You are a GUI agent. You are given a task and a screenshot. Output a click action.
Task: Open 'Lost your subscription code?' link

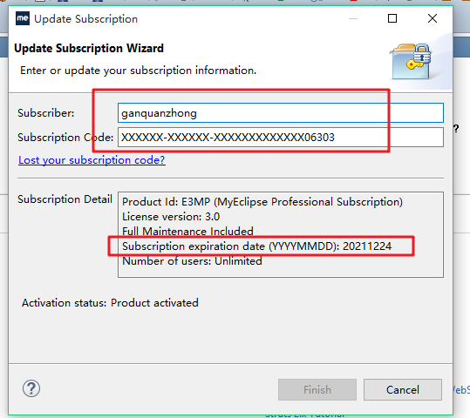[92, 160]
